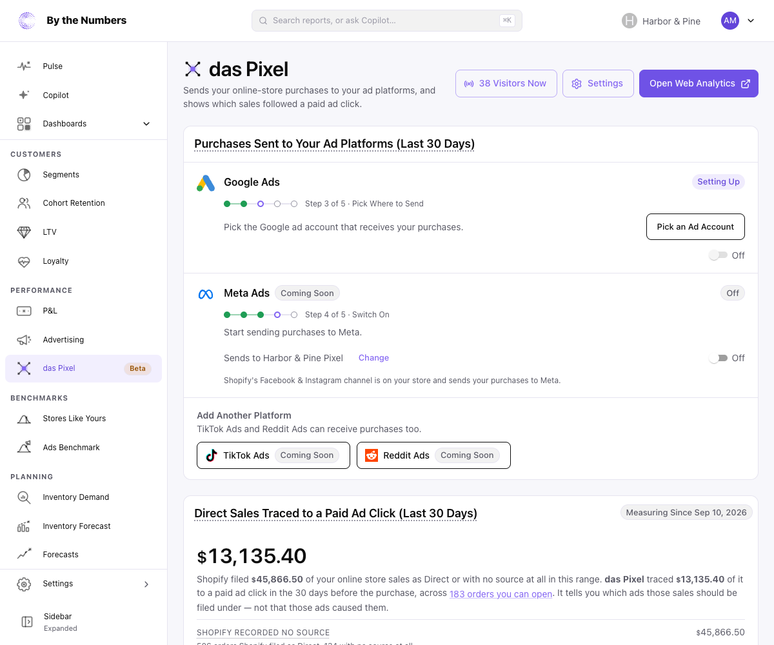Click Pick an Ad Account button
The width and height of the screenshot is (774, 645).
click(695, 227)
